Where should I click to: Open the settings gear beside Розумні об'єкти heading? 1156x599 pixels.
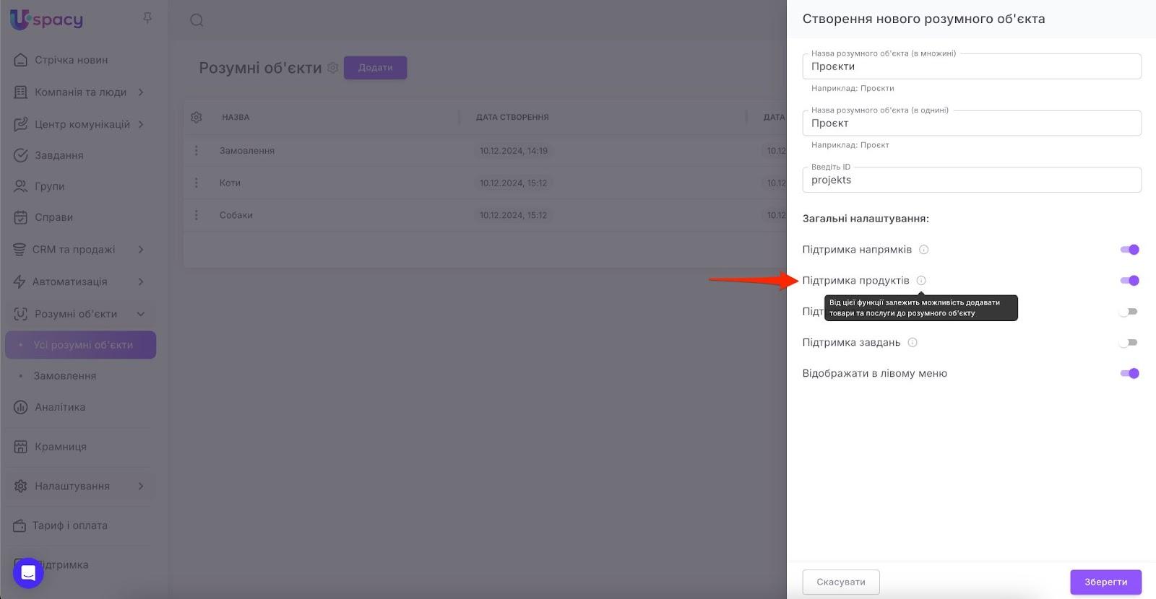pyautogui.click(x=332, y=68)
